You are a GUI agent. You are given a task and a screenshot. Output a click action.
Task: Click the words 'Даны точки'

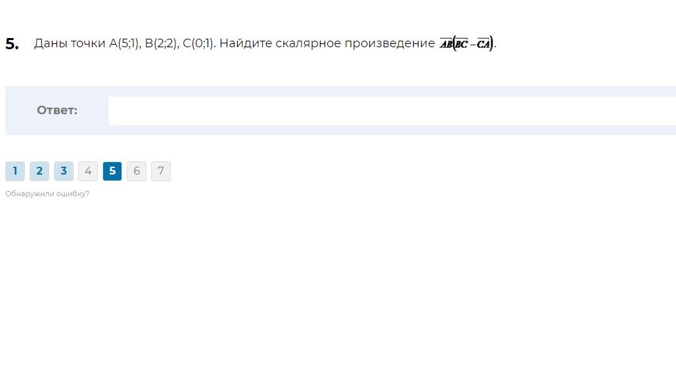(70, 43)
